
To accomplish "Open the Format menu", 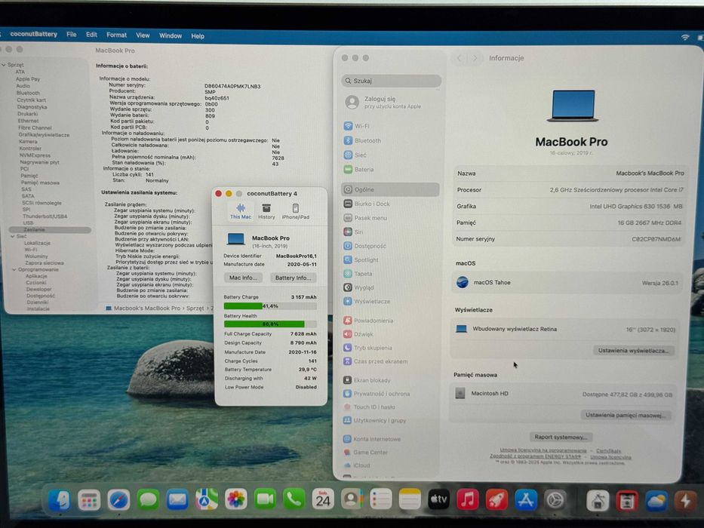I will pos(116,35).
